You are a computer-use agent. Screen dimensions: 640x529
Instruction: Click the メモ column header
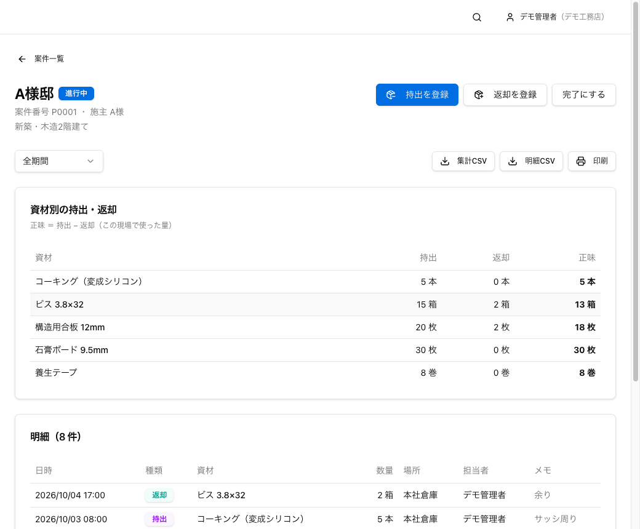pyautogui.click(x=543, y=471)
